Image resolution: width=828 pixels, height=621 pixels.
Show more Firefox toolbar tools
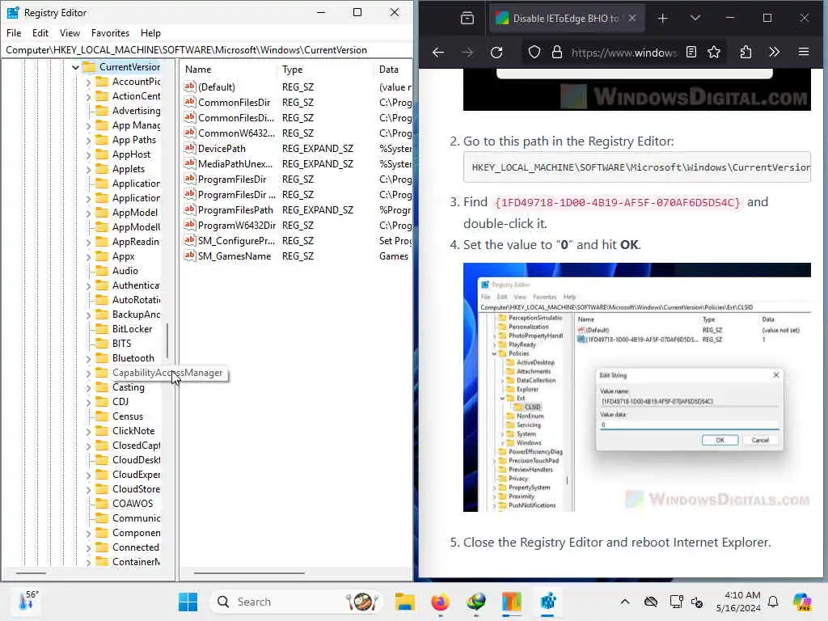pos(774,52)
